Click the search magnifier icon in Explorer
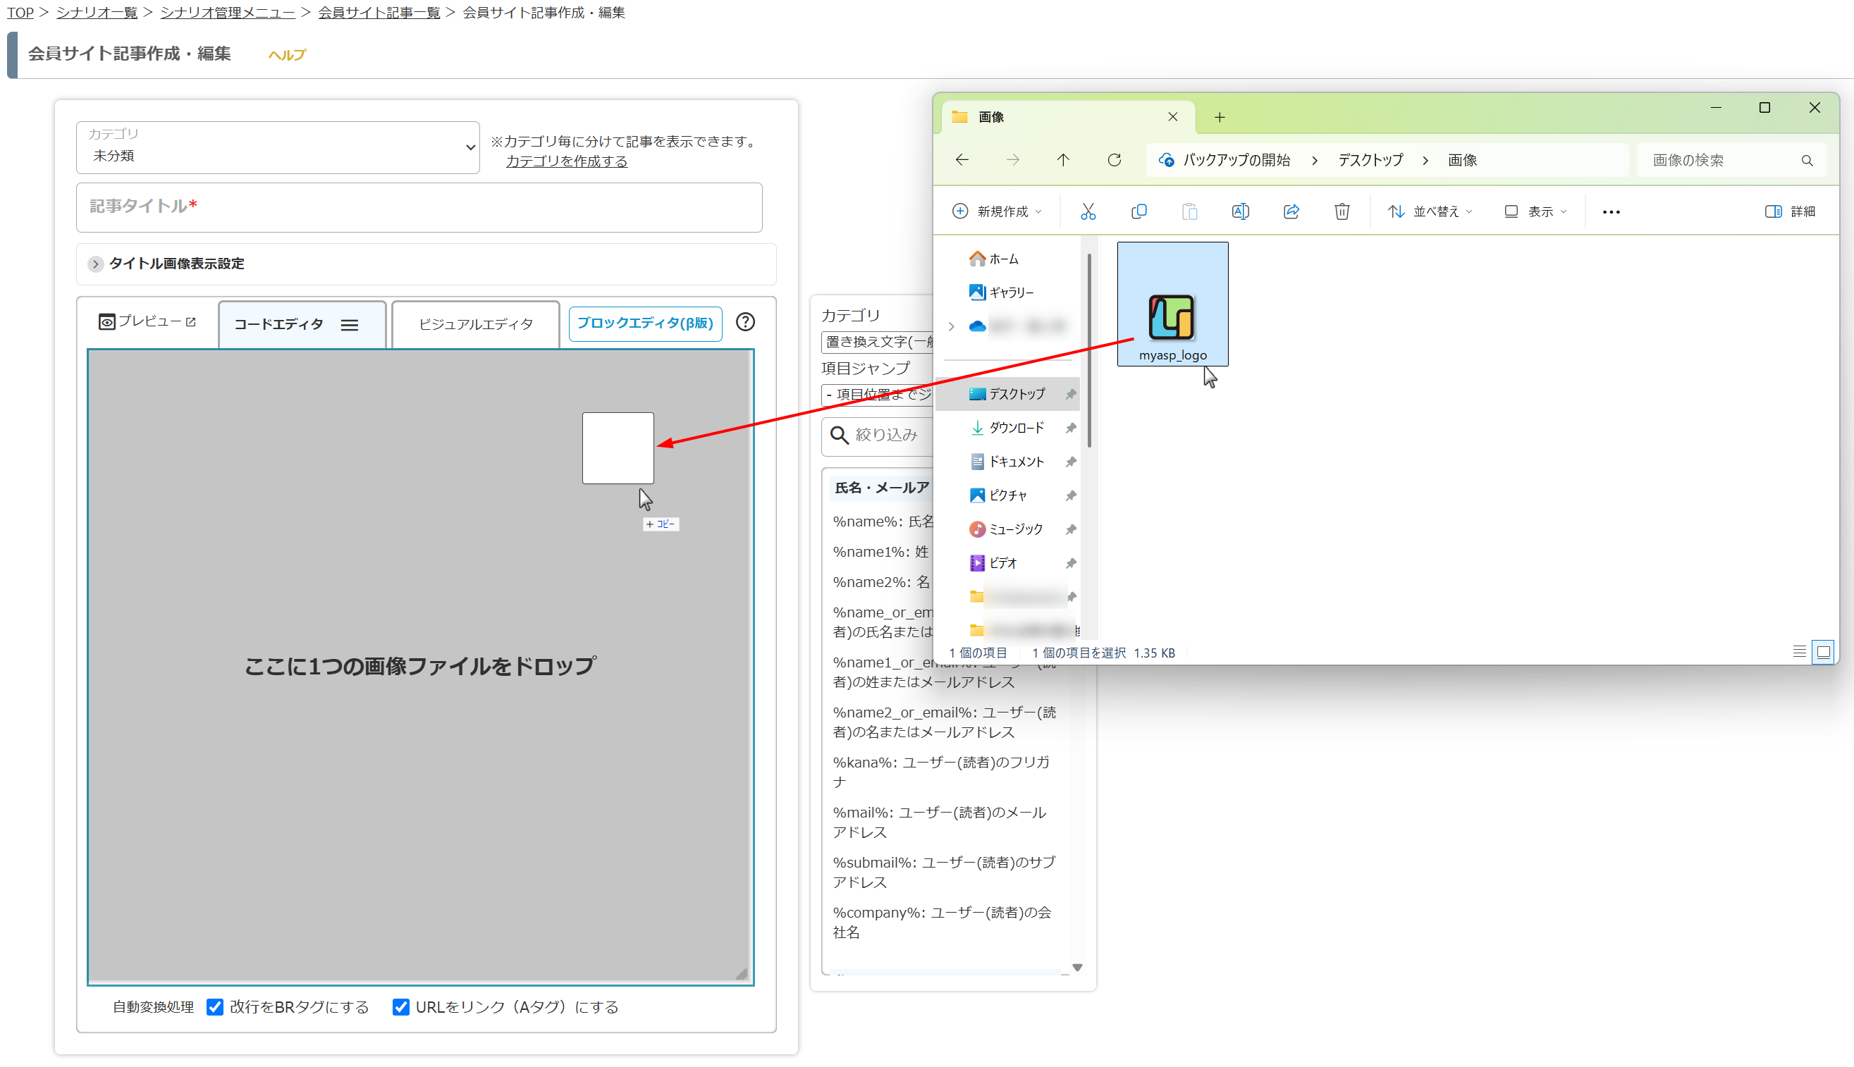 [1807, 161]
